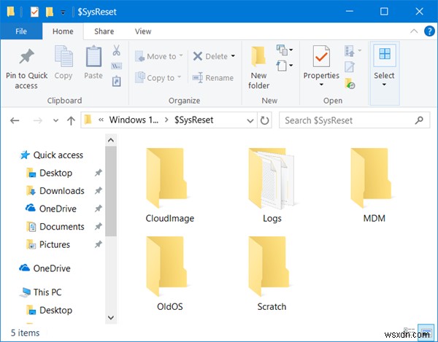Select Quick access in navigation pane
Screen dimensions: 438x342
(52, 155)
